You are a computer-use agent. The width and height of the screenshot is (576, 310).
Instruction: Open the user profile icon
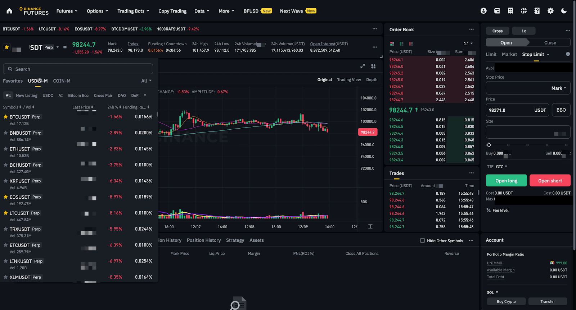click(x=483, y=11)
